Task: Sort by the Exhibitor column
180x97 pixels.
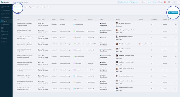Action: (141, 19)
